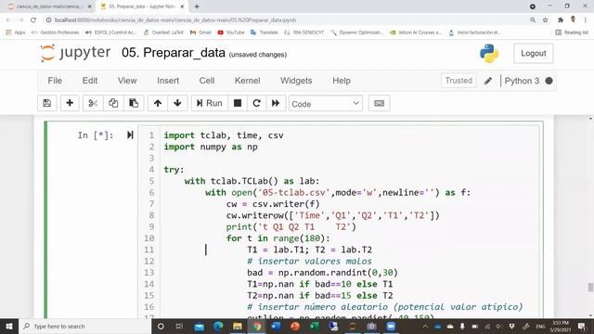The height and width of the screenshot is (334, 594).
Task: Open the Chrome three-dot menu
Action: point(586,19)
